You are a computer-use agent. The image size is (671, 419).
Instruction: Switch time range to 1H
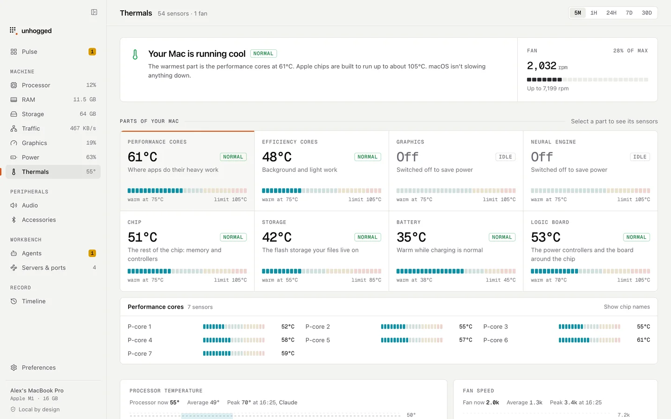[594, 13]
